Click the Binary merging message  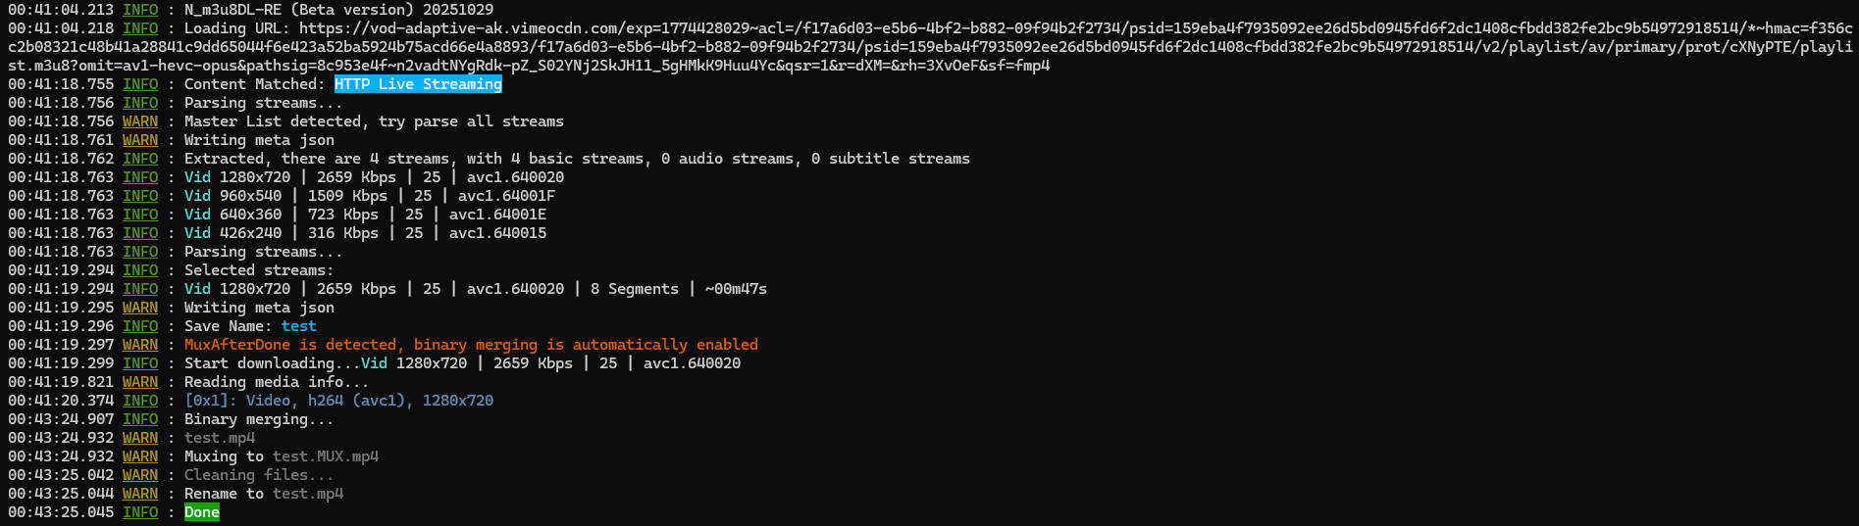pyautogui.click(x=259, y=419)
